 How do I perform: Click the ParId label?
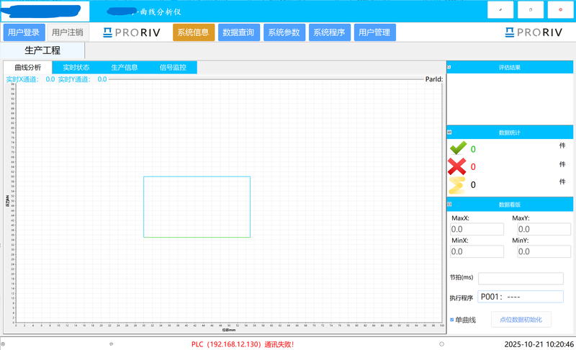434,79
